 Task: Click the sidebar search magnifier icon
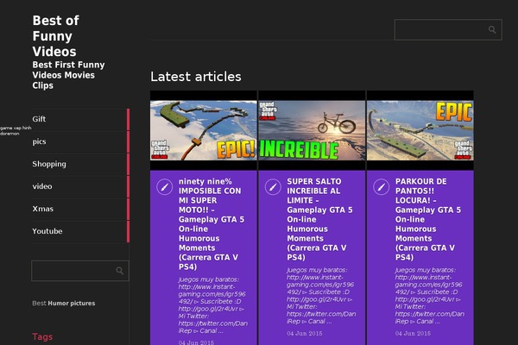point(120,271)
